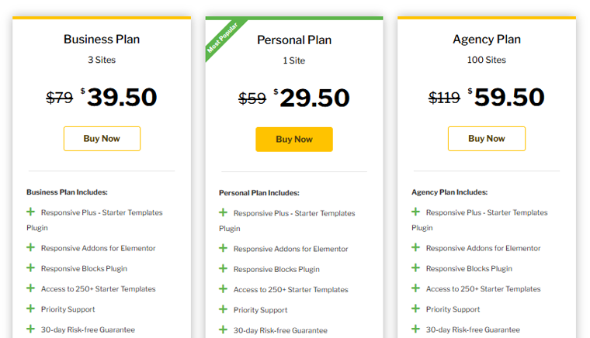590x338 pixels.
Task: Click Buy Now under Business Plan
Action: click(102, 139)
